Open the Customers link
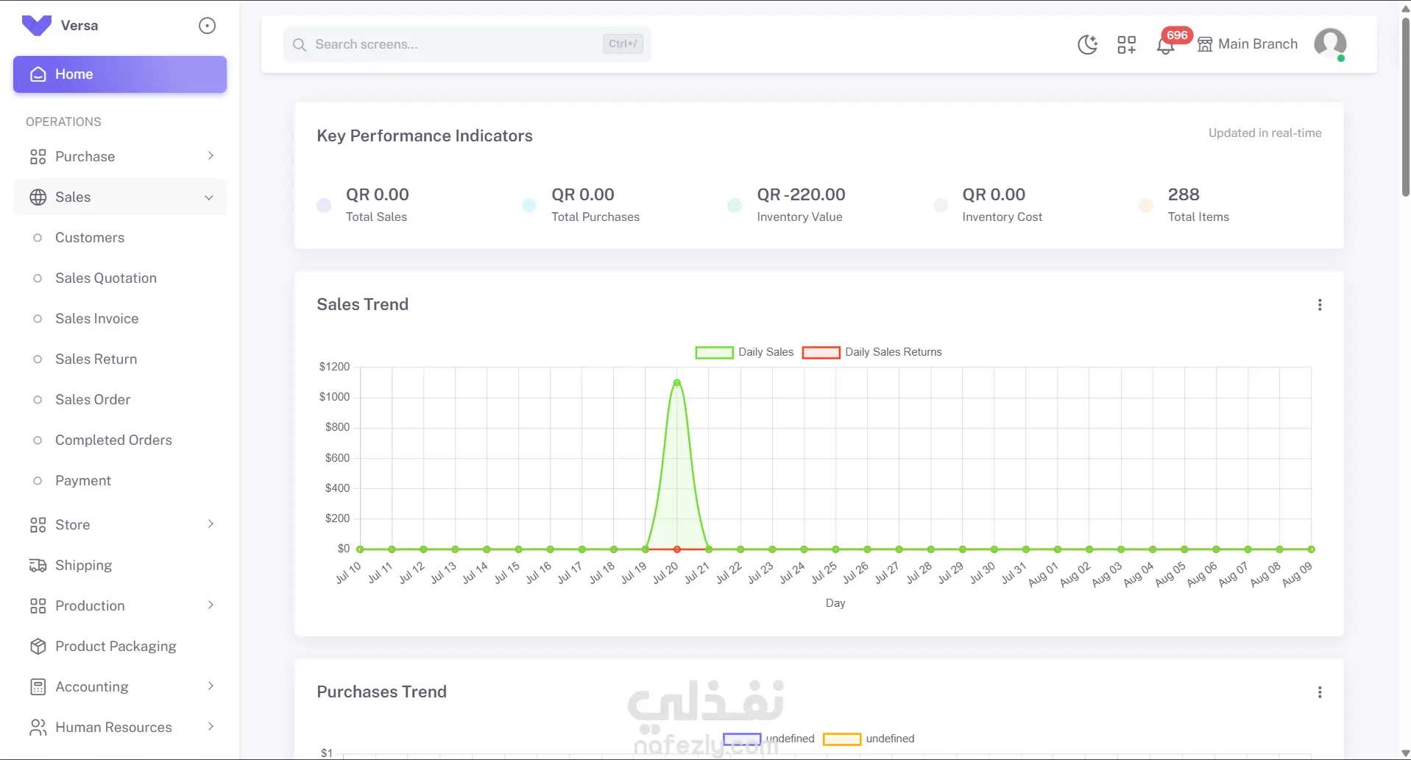This screenshot has height=760, width=1411. [x=90, y=238]
